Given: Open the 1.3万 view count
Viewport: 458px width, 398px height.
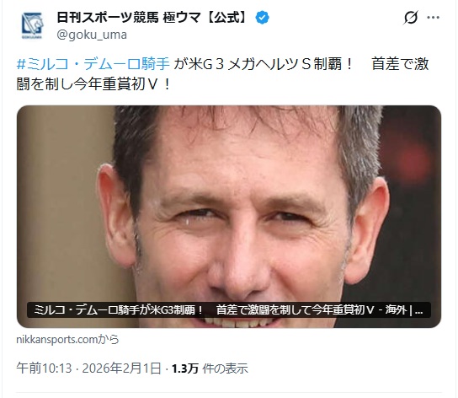Looking at the screenshot, I should 185,368.
